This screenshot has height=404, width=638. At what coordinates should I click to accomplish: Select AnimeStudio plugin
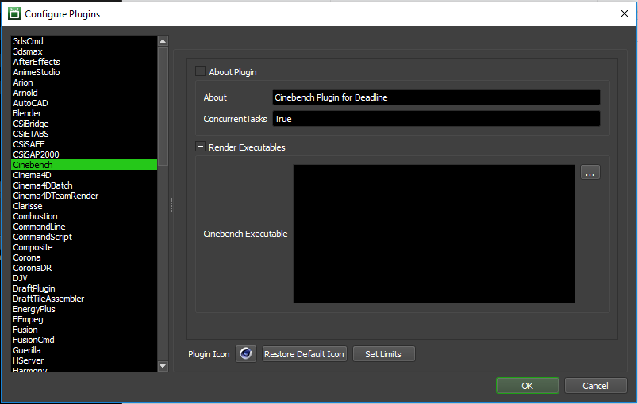[84, 72]
